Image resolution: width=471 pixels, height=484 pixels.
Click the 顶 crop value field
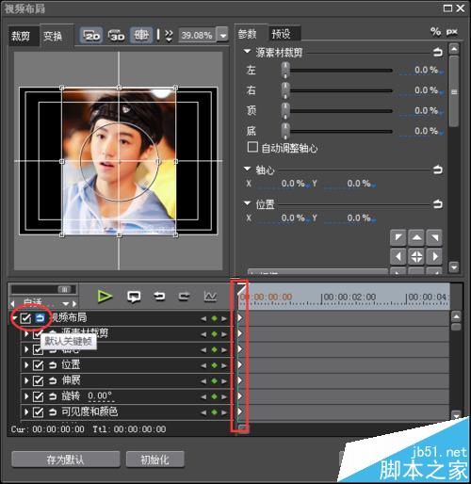tap(421, 111)
